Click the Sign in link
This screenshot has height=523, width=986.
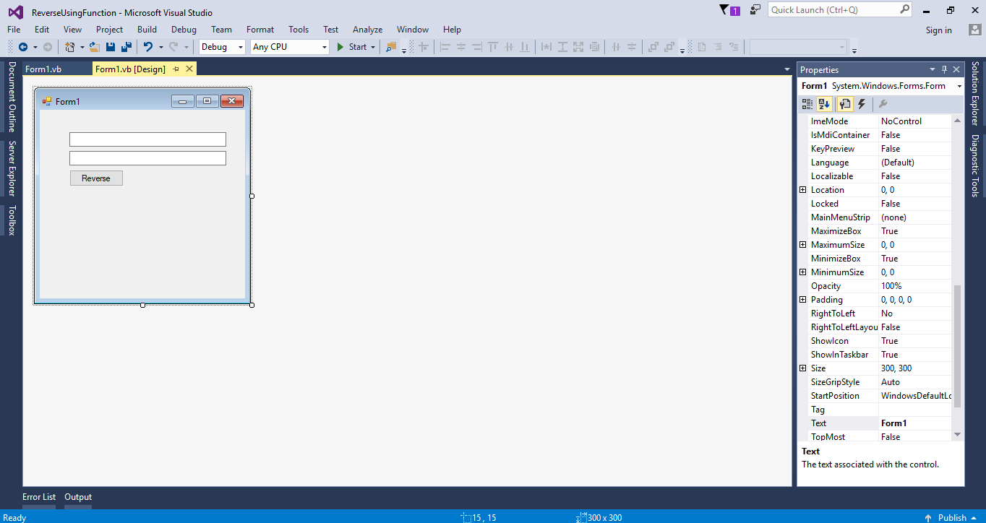coord(939,30)
